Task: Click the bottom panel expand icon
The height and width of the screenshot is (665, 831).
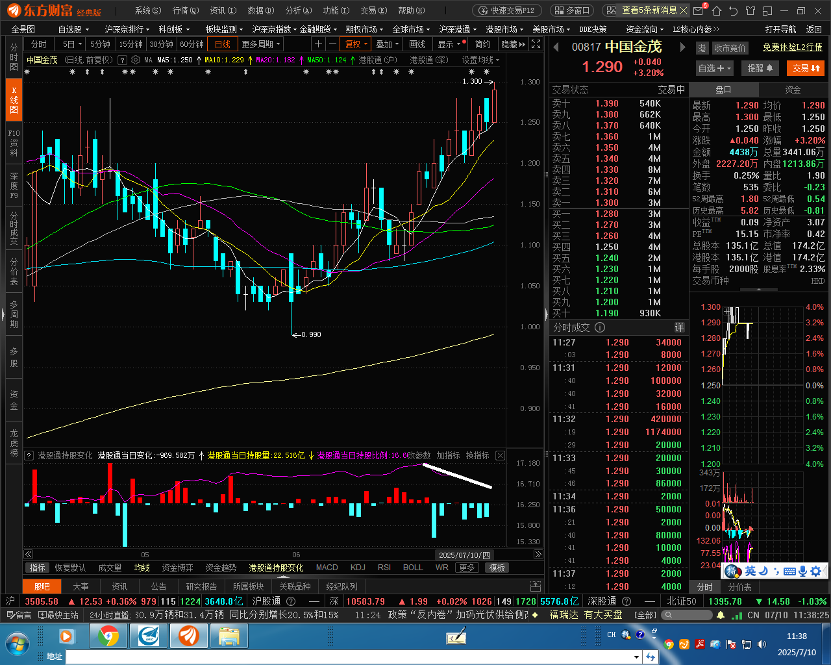Action: coord(535,586)
